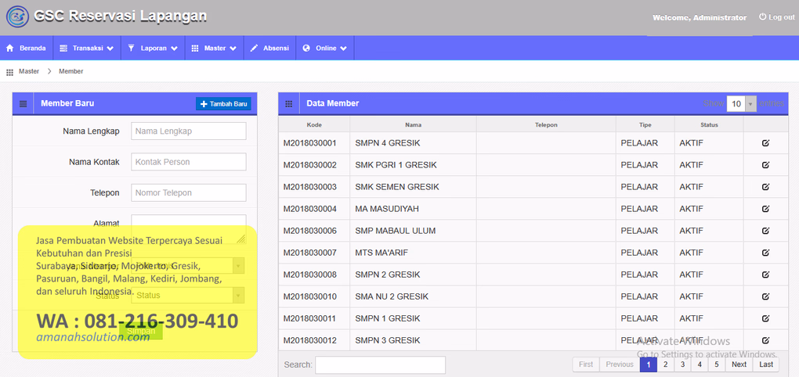
Task: Click the Welcome, Administrator text
Action: tap(700, 18)
